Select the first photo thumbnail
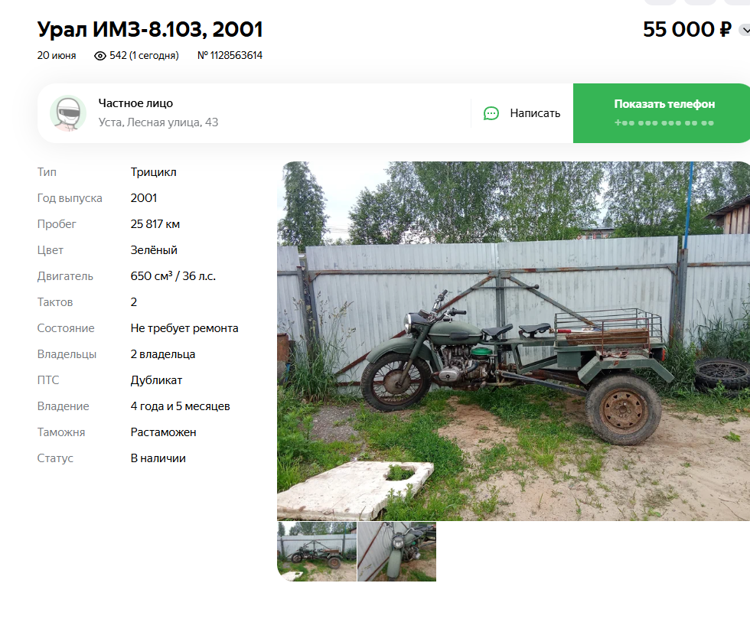 coord(317,552)
